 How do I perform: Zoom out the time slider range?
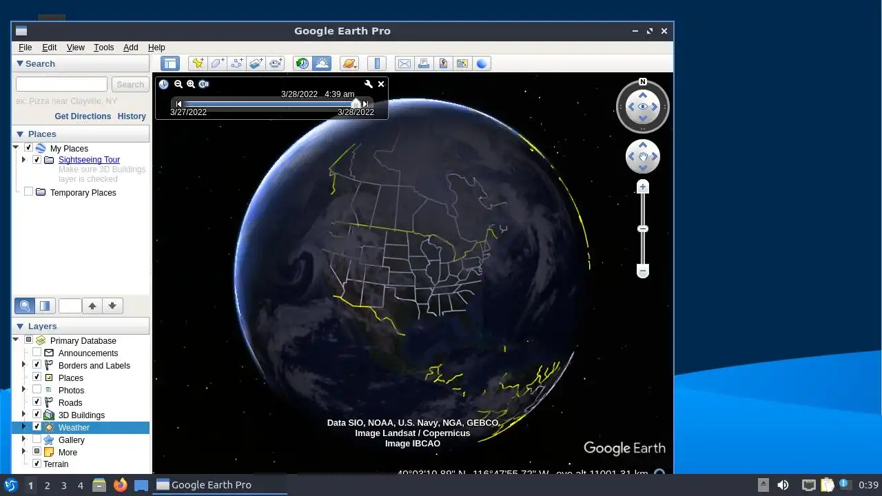[x=178, y=84]
